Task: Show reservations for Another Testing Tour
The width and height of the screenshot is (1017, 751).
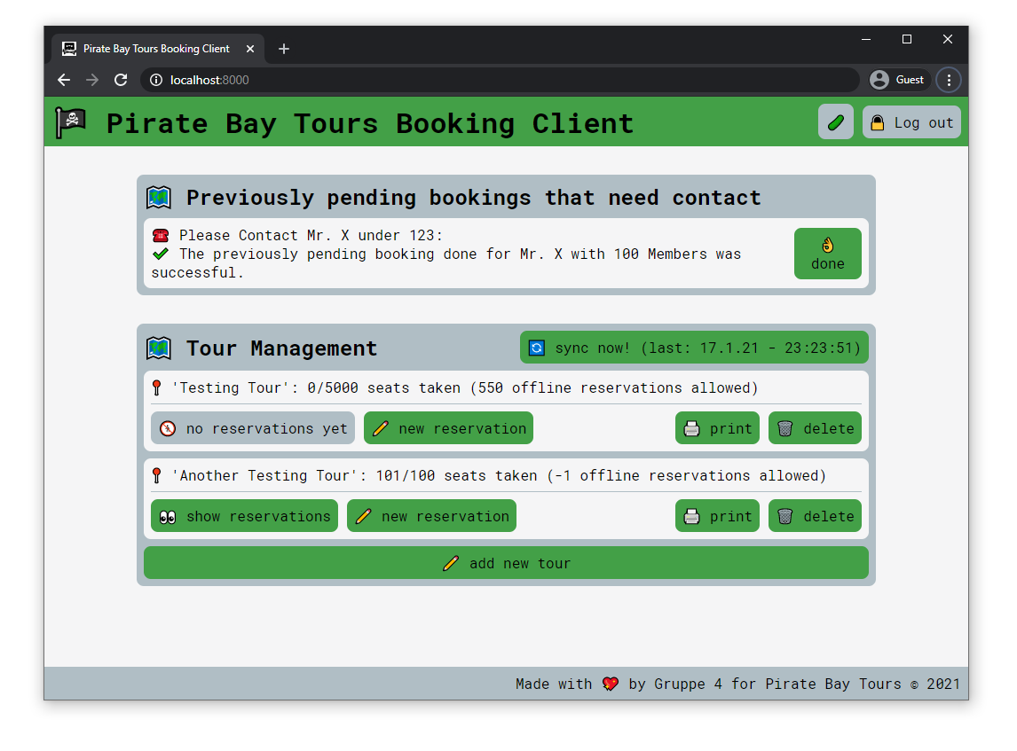Action: pyautogui.click(x=245, y=516)
